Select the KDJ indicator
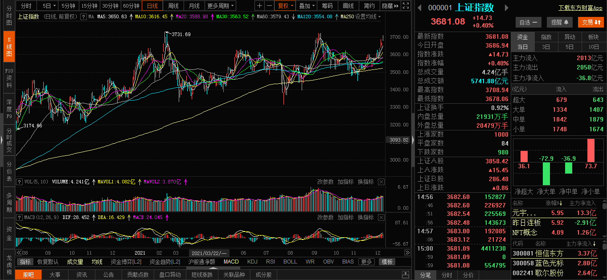Viewport: 607px width, 280px height. pyautogui.click(x=252, y=262)
